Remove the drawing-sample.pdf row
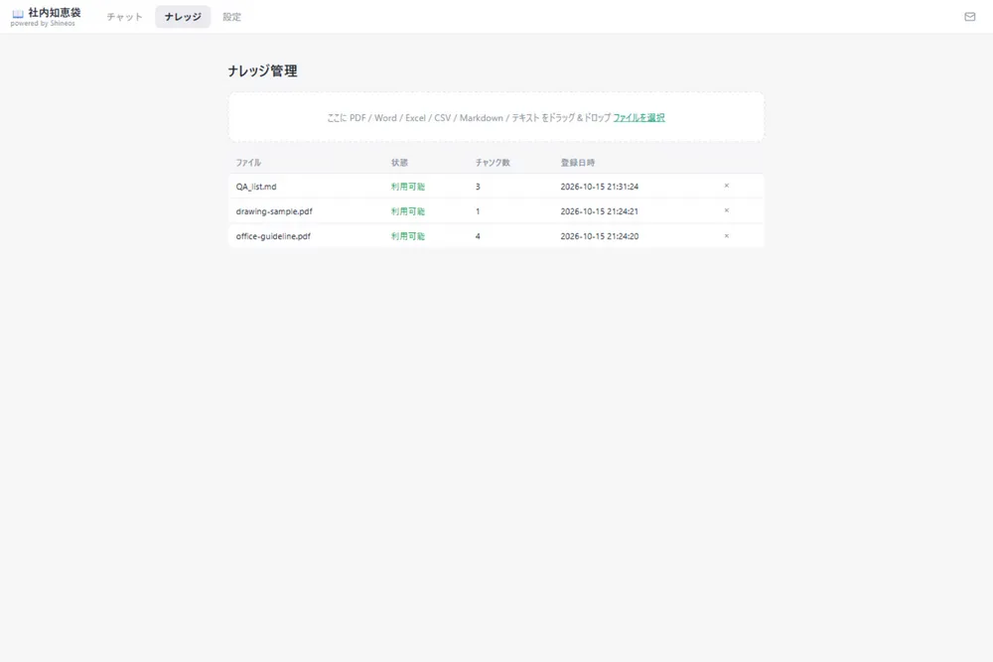Screen dimensions: 993x662 [727, 210]
